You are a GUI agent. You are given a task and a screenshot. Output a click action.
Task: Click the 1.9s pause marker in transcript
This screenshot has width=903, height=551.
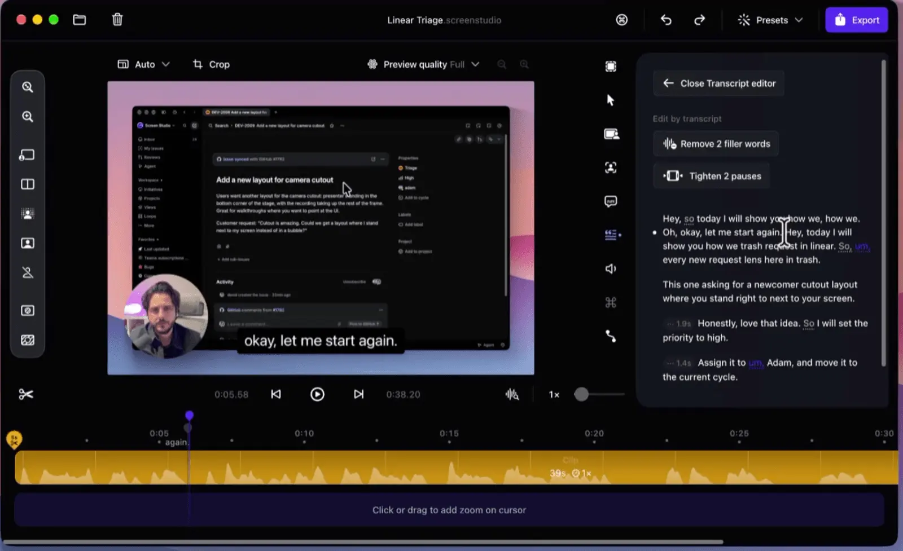tap(678, 324)
